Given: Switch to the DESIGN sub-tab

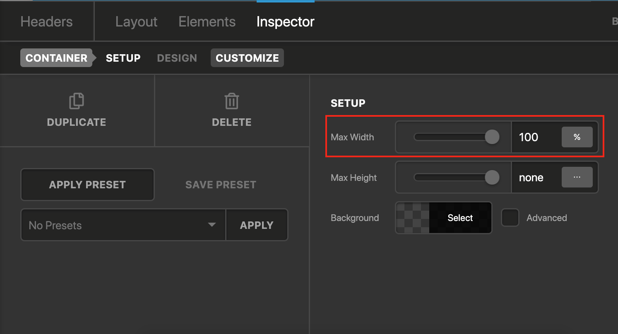Looking at the screenshot, I should pos(177,58).
